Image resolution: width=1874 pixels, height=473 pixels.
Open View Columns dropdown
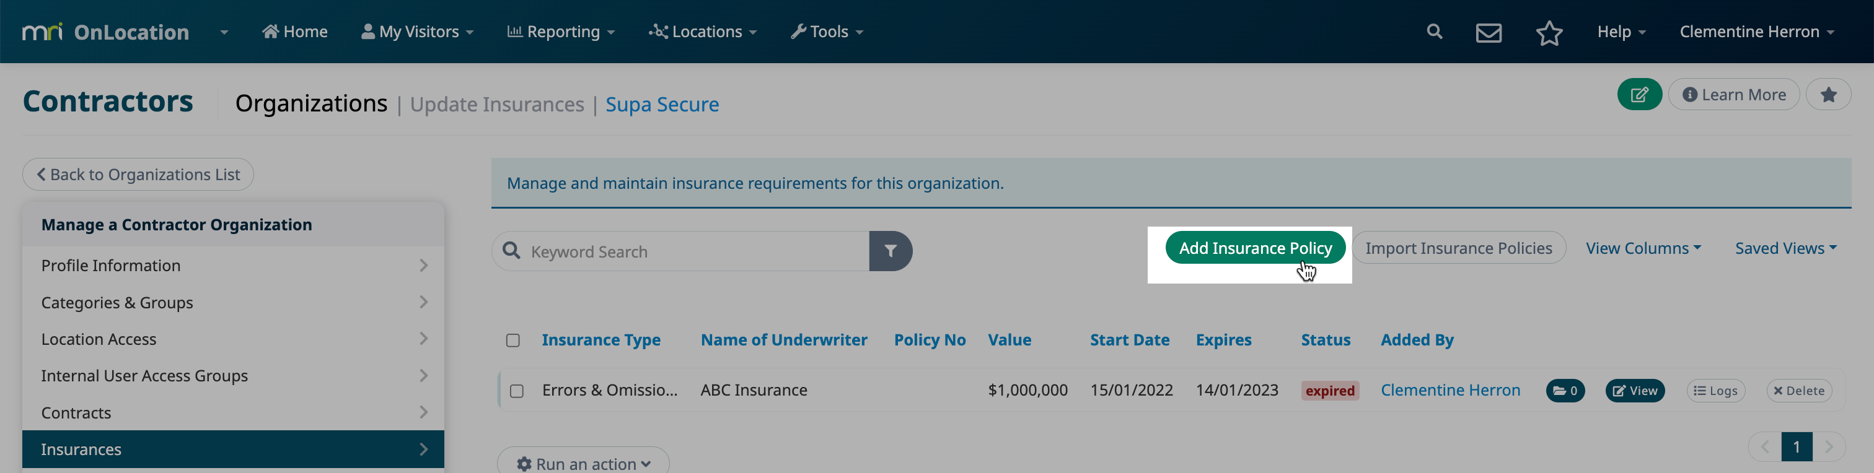point(1643,248)
